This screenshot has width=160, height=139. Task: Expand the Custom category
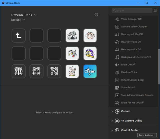point(112,111)
